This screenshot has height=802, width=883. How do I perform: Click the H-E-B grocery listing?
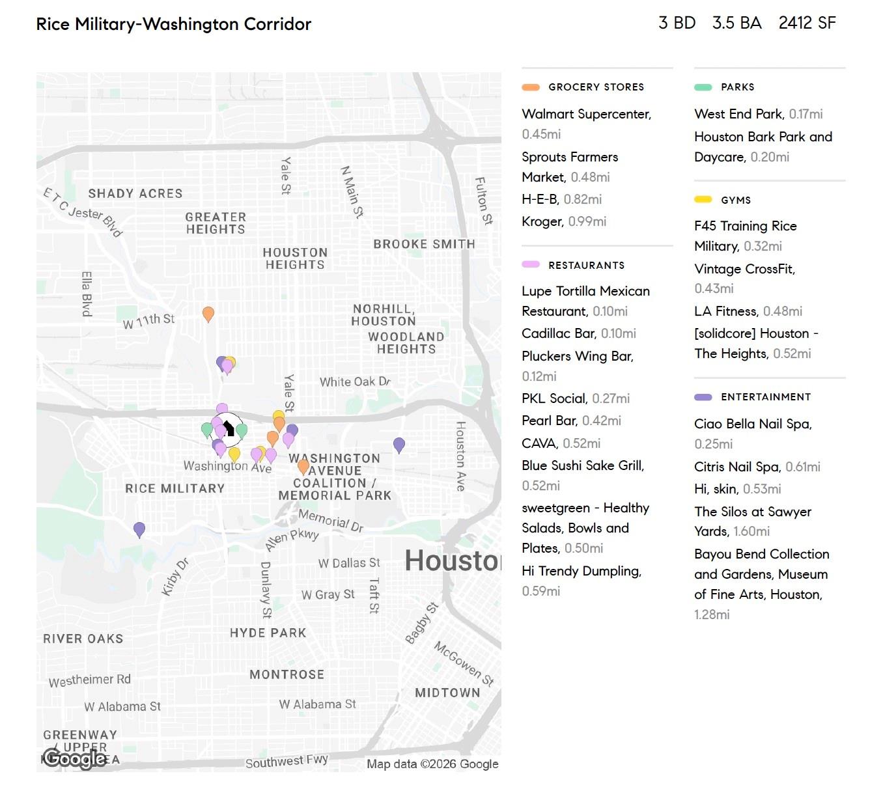pos(562,199)
